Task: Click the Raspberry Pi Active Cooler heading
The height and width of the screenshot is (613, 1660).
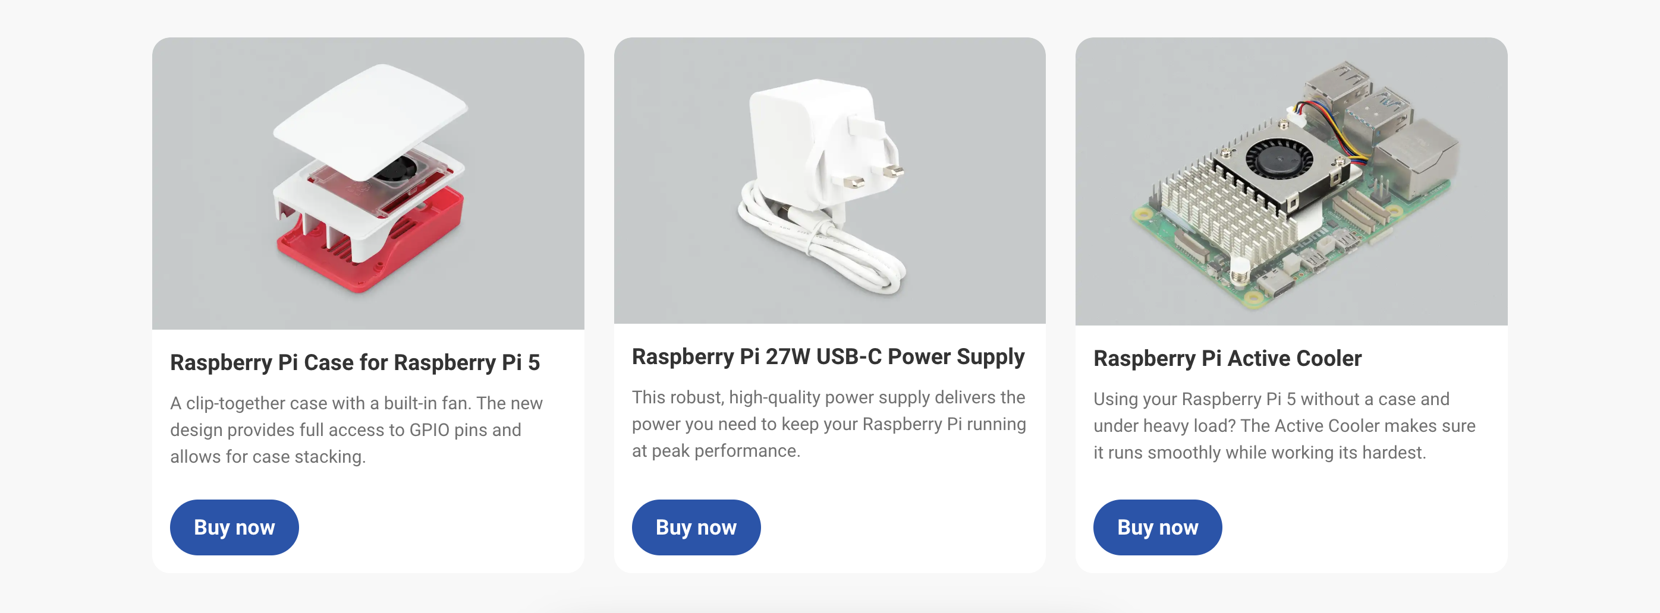Action: pyautogui.click(x=1227, y=359)
